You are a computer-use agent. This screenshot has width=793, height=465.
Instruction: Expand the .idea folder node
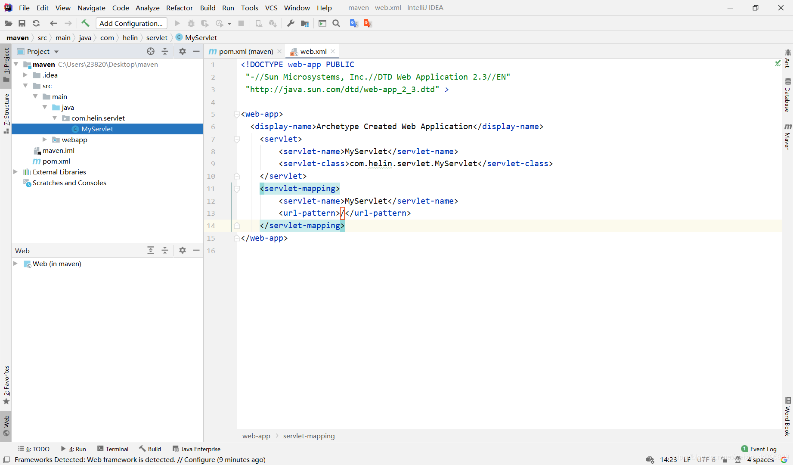[25, 75]
